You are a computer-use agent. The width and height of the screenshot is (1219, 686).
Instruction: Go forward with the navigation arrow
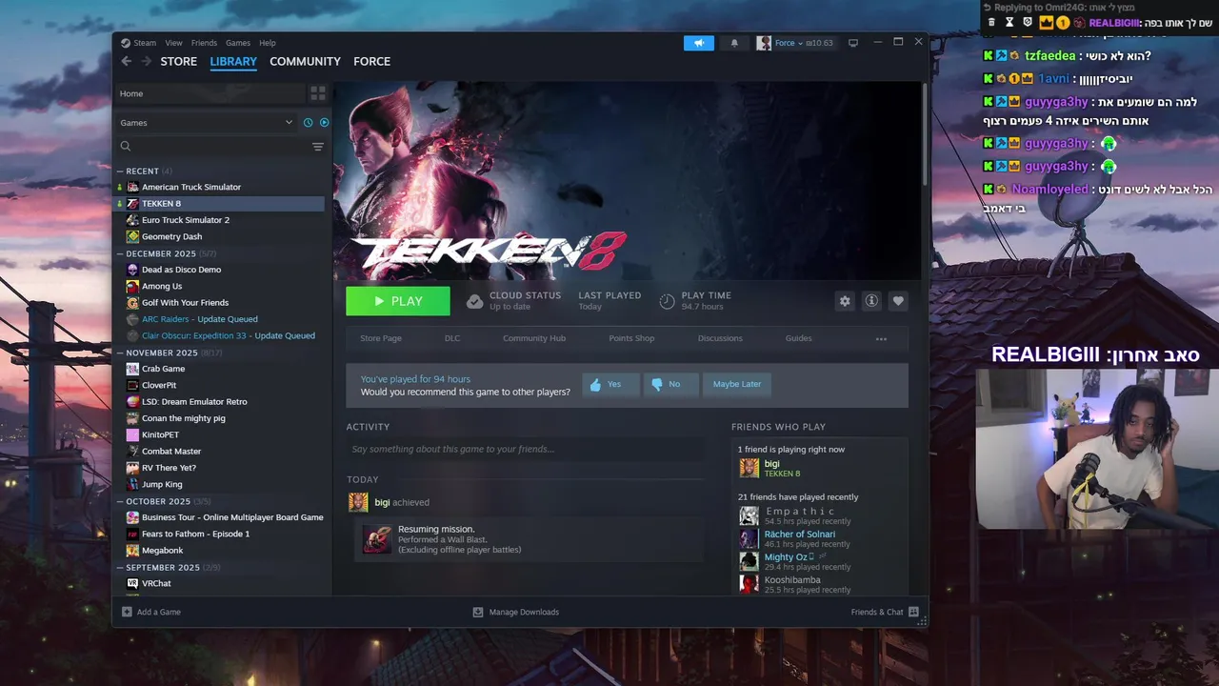click(146, 61)
